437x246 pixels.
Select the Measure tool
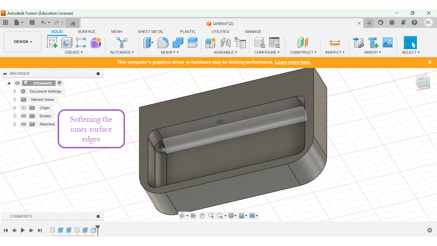pos(335,43)
